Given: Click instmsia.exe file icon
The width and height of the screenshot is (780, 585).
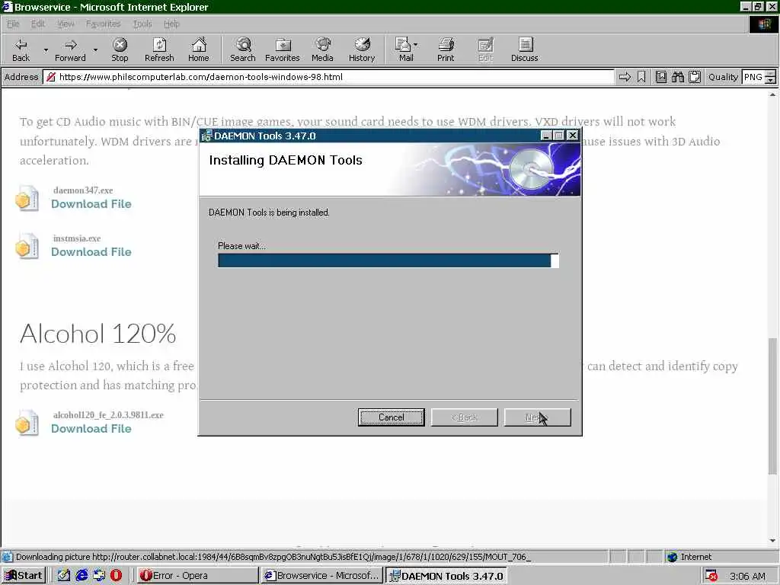Looking at the screenshot, I should 27,246.
